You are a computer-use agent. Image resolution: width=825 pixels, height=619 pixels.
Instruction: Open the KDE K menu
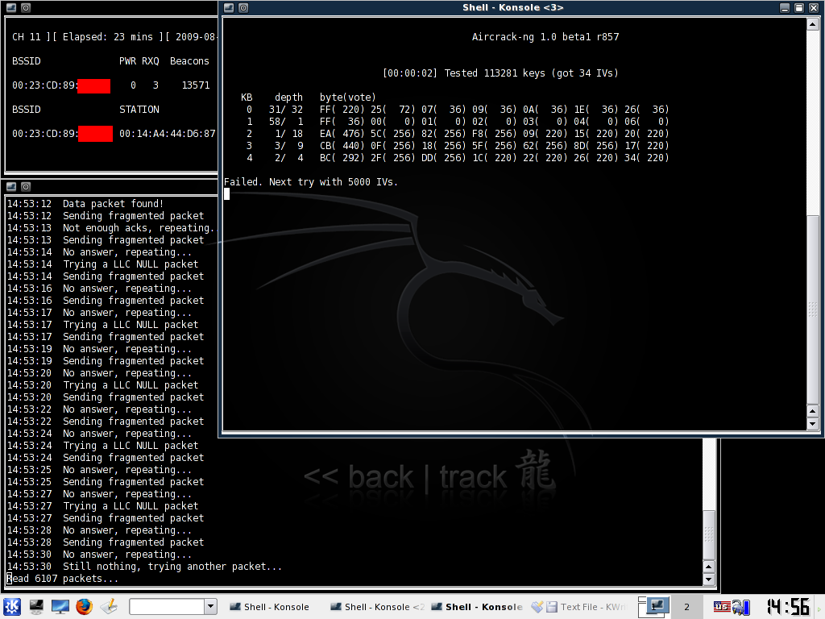pyautogui.click(x=12, y=607)
